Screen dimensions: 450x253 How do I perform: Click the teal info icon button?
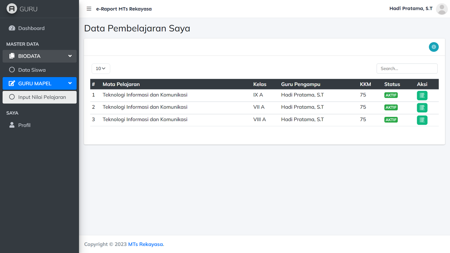(433, 47)
